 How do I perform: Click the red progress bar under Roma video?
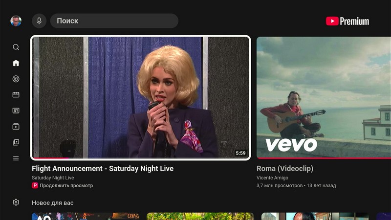click(324, 158)
